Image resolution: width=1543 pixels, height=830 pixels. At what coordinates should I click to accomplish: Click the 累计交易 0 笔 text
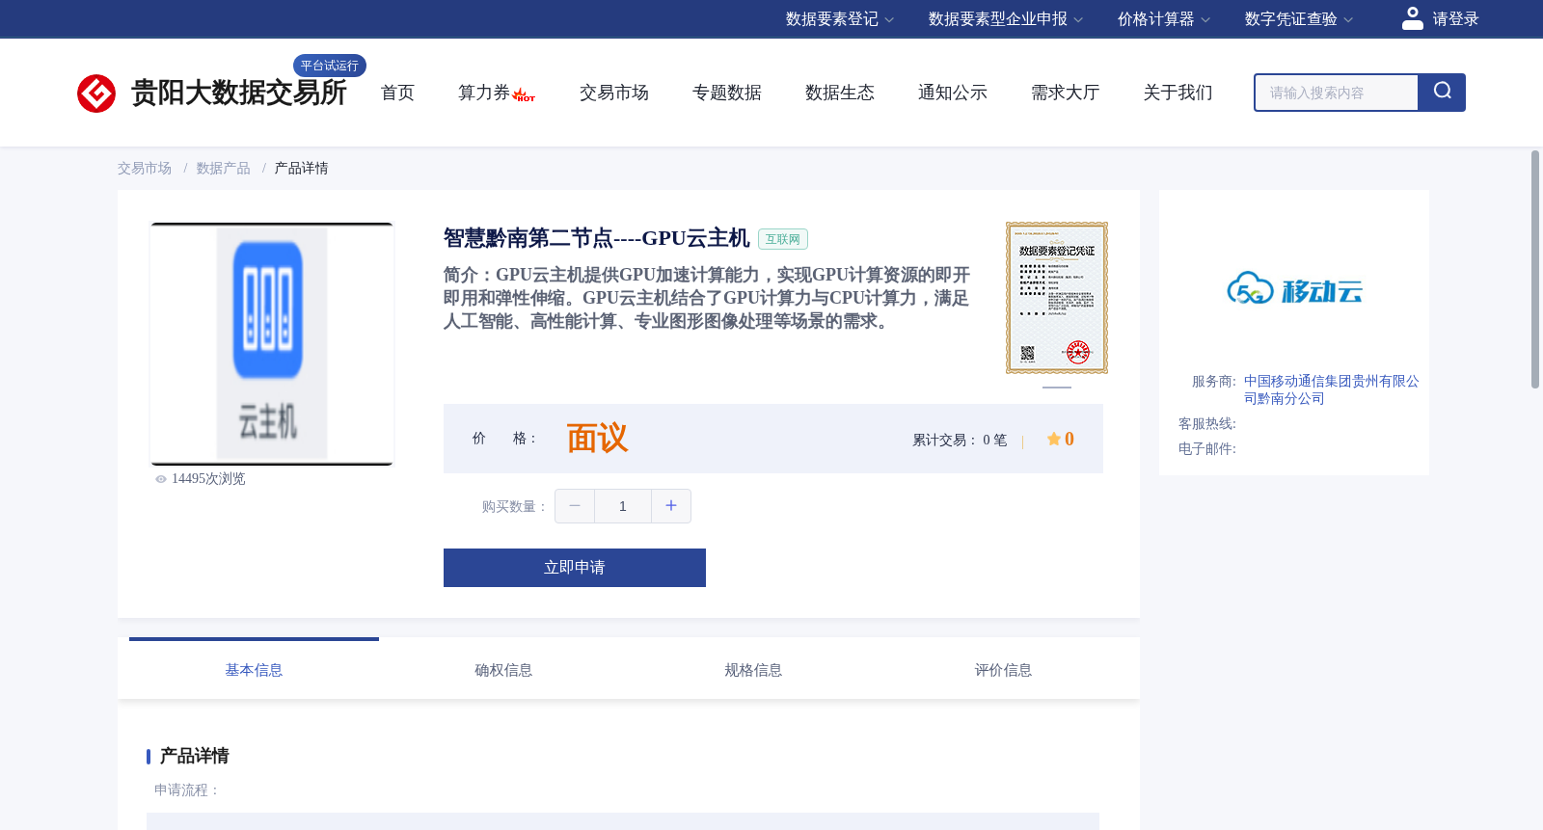(x=960, y=440)
